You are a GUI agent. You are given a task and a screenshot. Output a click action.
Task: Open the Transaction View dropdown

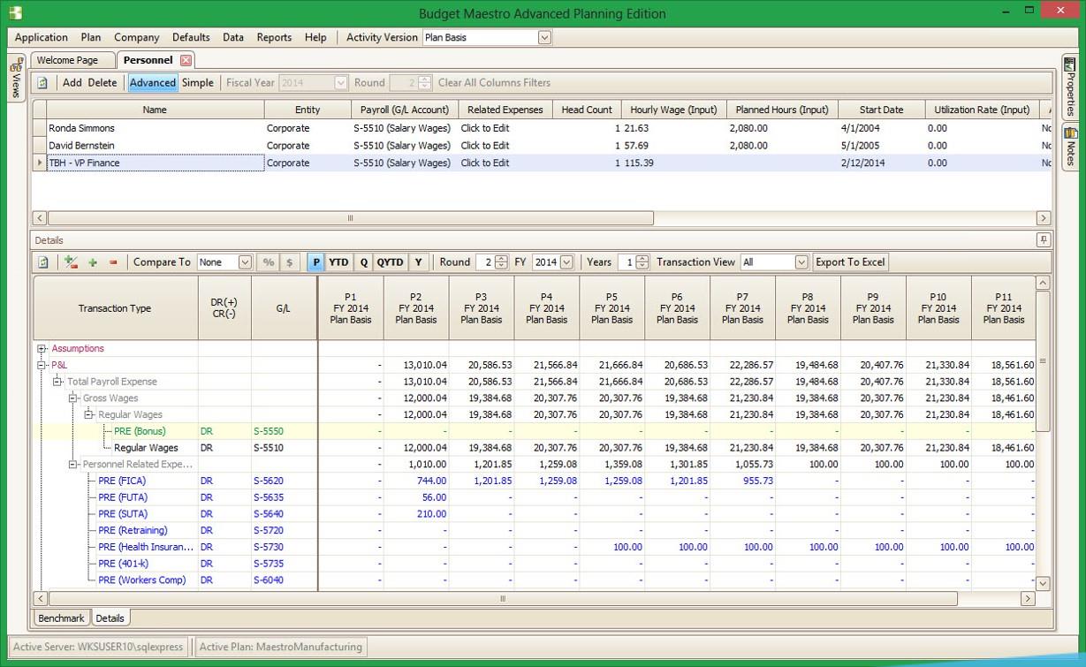[801, 262]
